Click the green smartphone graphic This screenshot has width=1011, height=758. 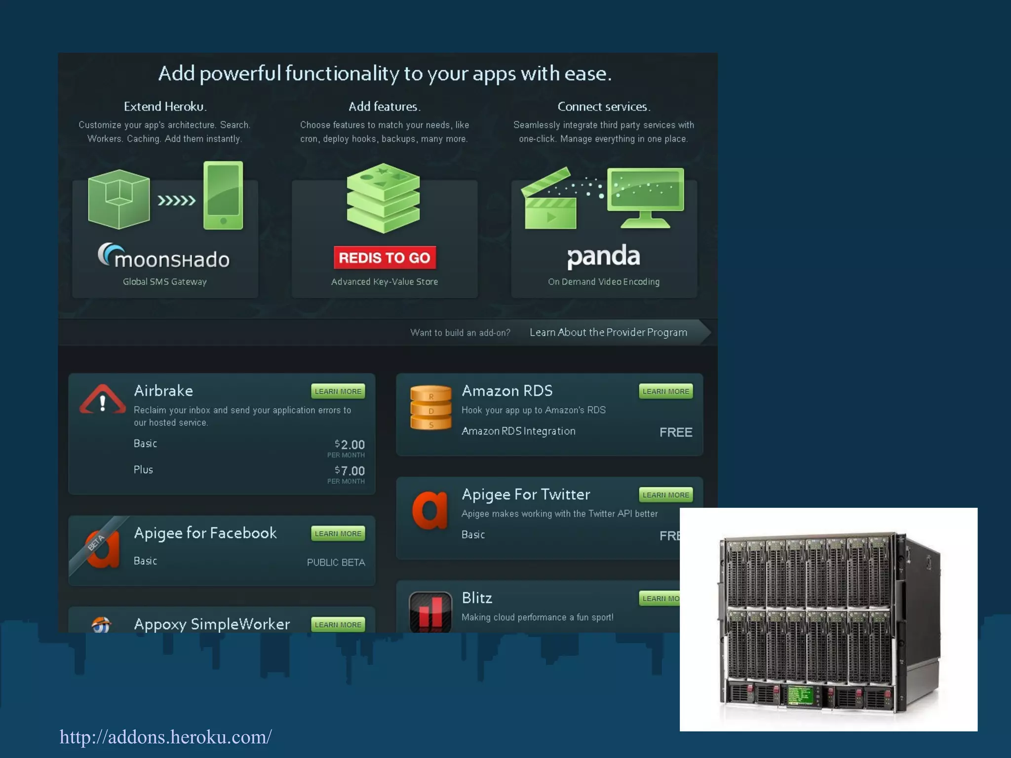tap(223, 195)
